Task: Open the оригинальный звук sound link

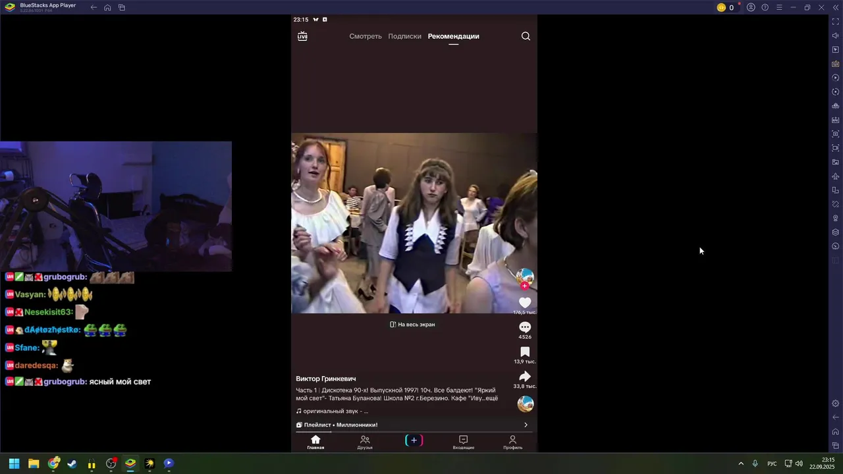Action: 332,411
